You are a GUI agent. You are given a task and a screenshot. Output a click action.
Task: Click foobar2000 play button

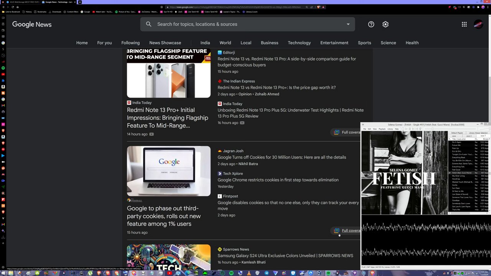pyautogui.click(x=406, y=129)
